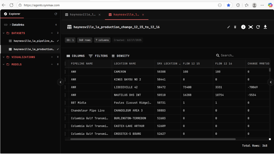Click the 368 rows badge

tap(85, 40)
